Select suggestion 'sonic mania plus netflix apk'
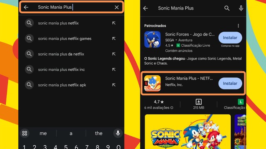 62,85
